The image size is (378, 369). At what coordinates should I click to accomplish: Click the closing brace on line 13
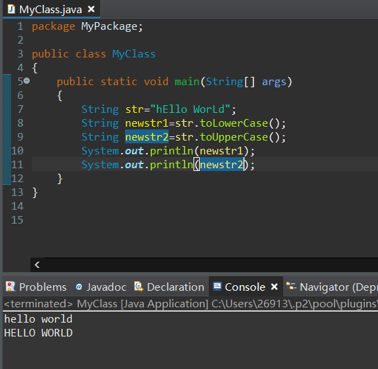click(35, 192)
